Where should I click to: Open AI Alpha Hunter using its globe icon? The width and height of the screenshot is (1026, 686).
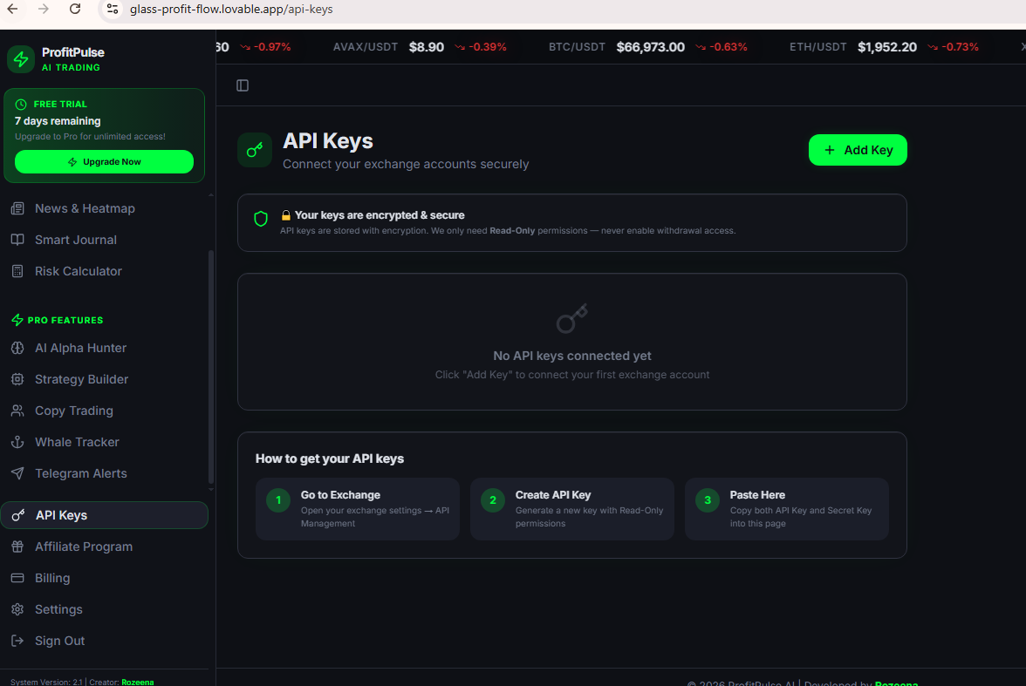17,348
